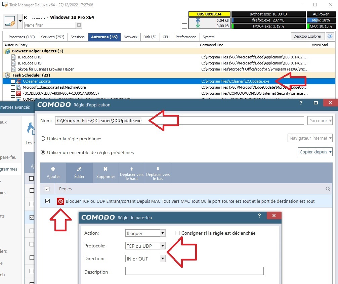Click the Task Scheduler clock icon
The height and width of the screenshot is (284, 338).
[7, 75]
